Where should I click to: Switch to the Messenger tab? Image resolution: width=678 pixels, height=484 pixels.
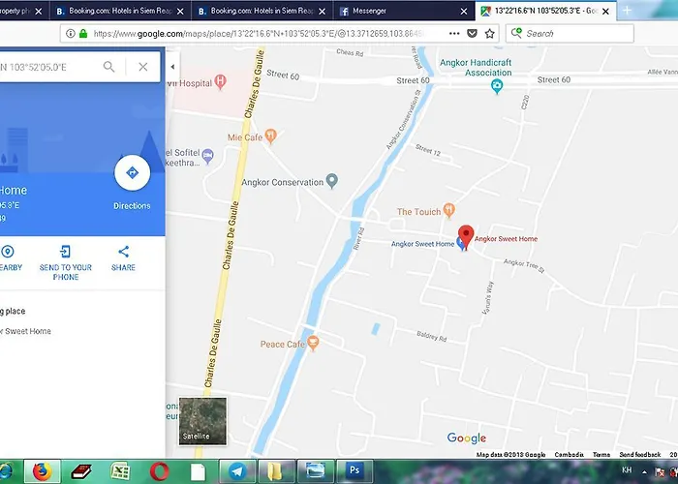tap(404, 11)
